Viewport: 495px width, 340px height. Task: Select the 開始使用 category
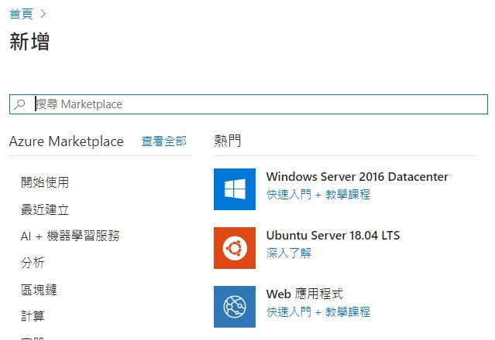coord(45,182)
